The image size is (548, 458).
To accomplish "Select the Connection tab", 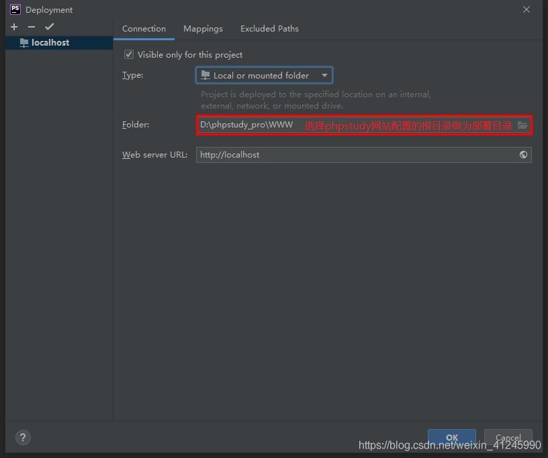I will pos(144,29).
